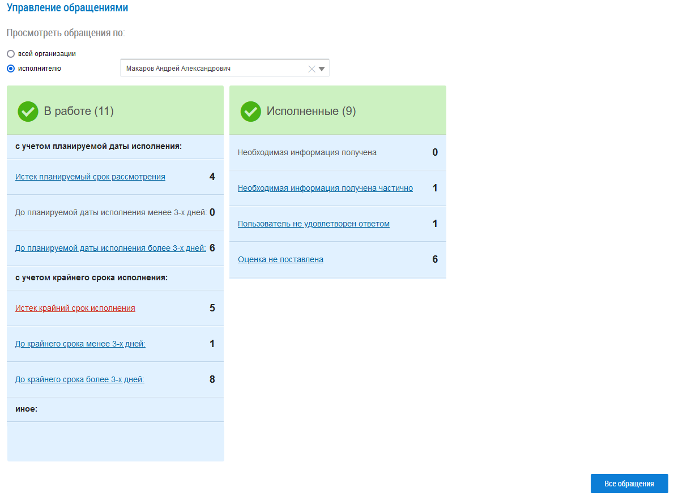Open 'Оценка не поставлена' link
Screen dimensions: 674x496
click(280, 259)
